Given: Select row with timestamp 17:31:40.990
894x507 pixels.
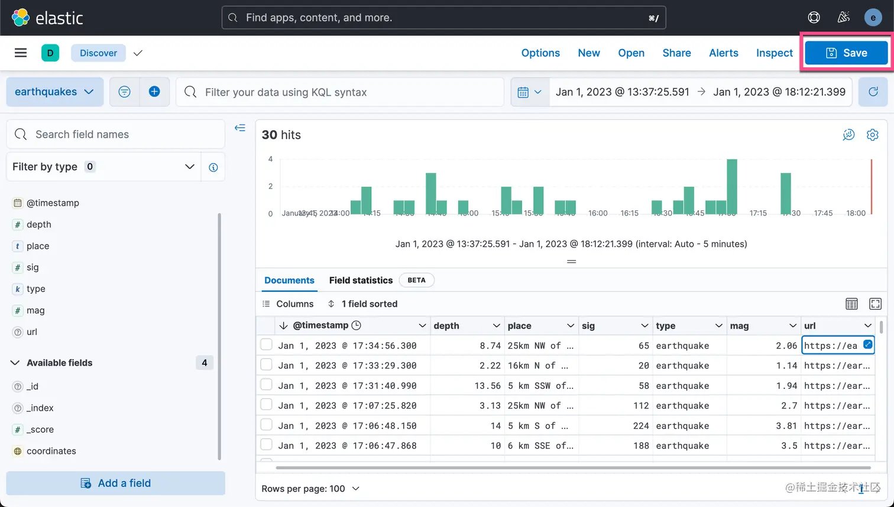Looking at the screenshot, I should pyautogui.click(x=266, y=385).
